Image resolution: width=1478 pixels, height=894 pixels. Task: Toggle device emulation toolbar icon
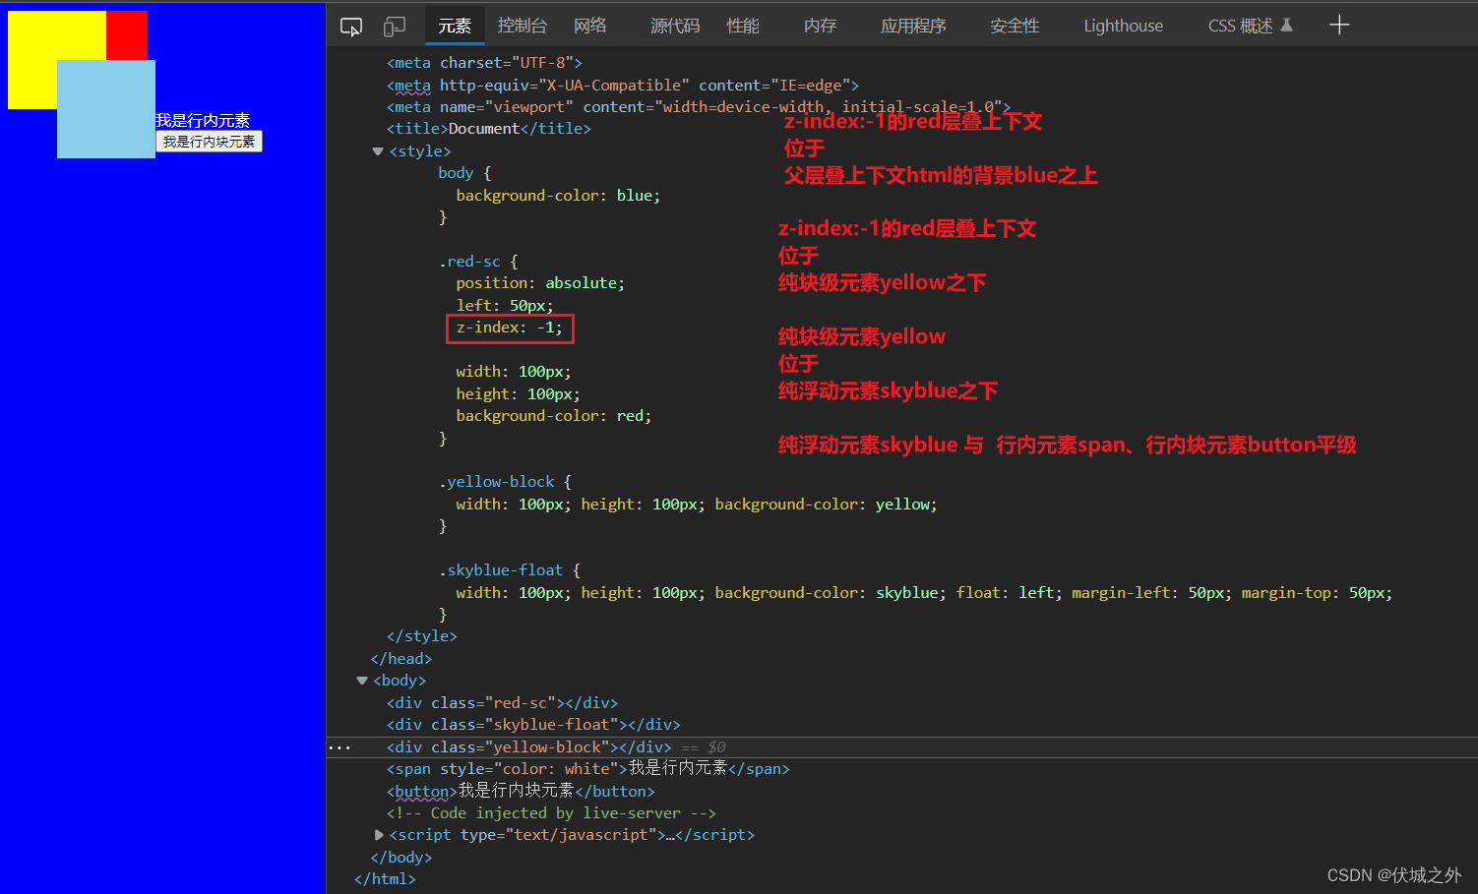click(x=395, y=27)
